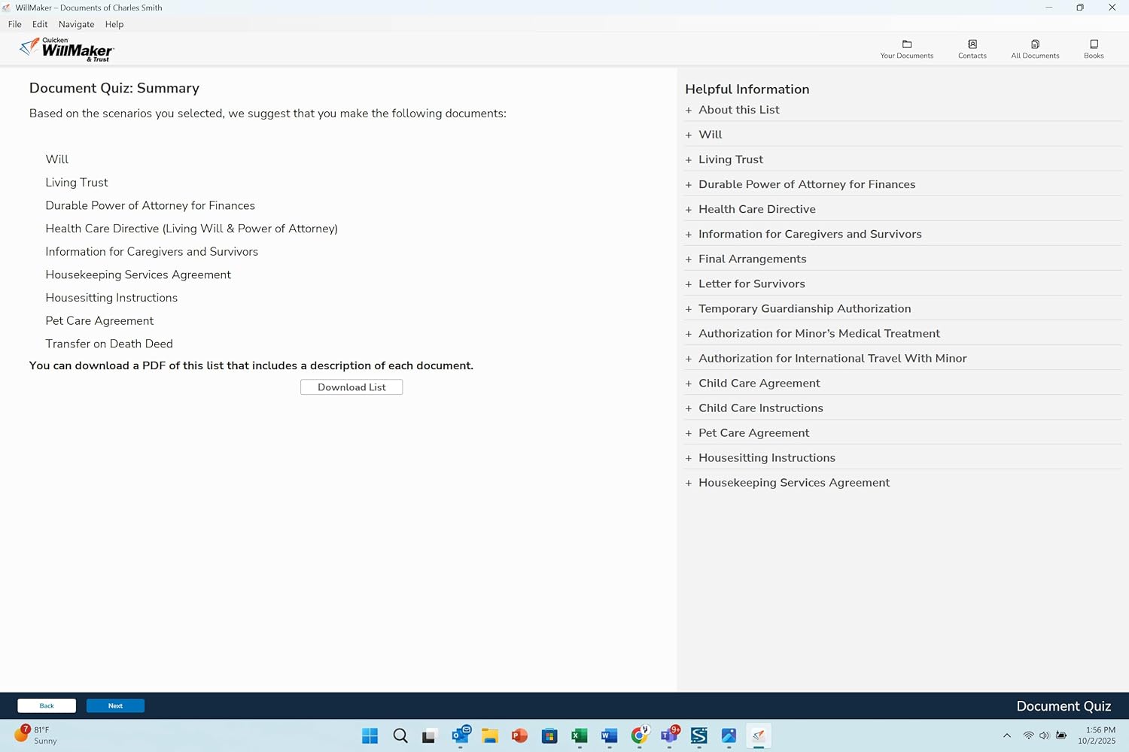1129x752 pixels.
Task: Open the File menu
Action: (x=14, y=23)
